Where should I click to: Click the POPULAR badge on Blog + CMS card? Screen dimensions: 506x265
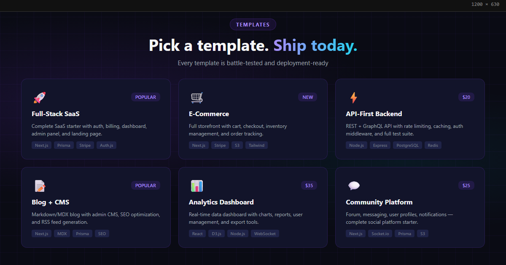145,185
